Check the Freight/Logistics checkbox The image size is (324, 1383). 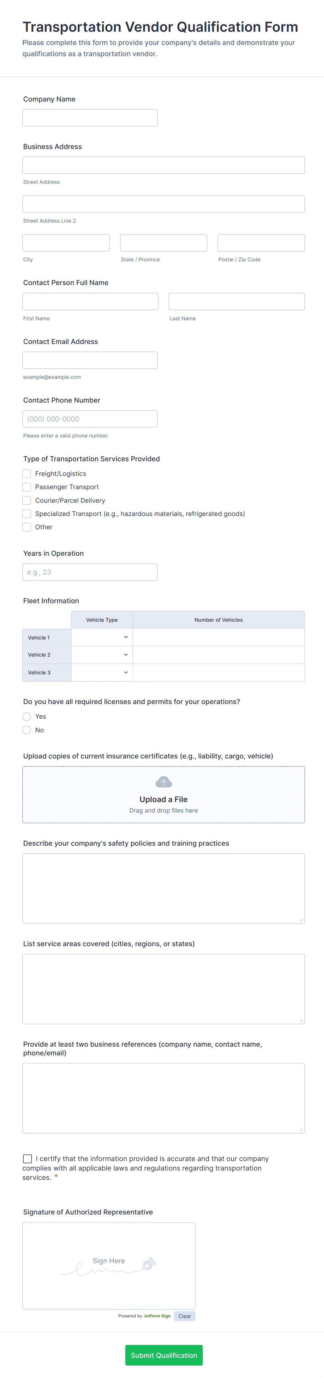click(x=27, y=473)
